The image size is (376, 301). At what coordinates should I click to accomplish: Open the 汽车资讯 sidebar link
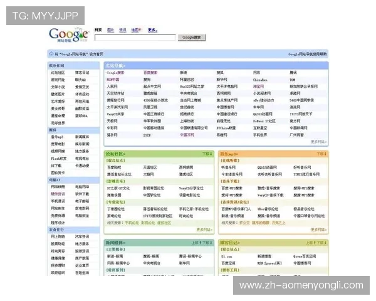click(x=82, y=236)
